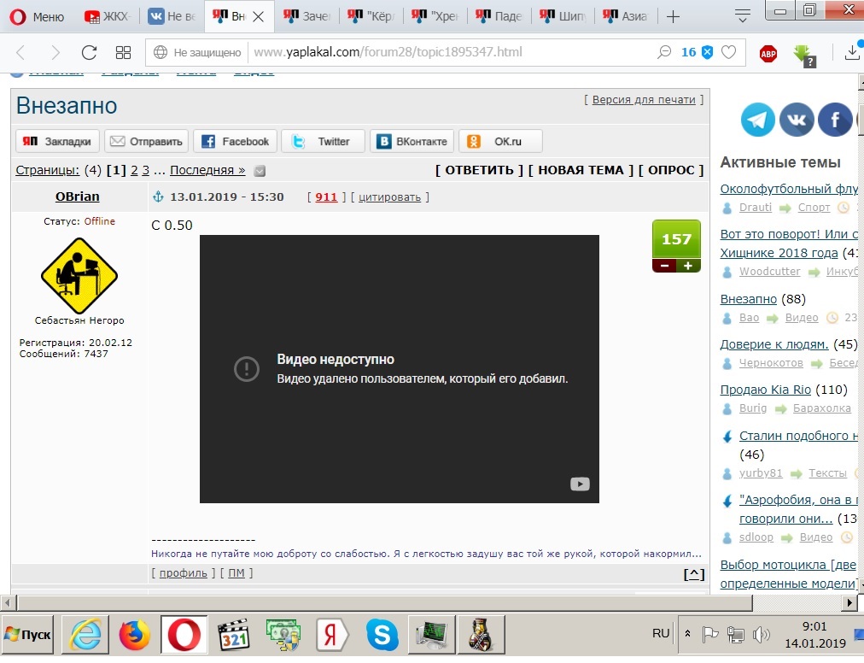This screenshot has width=864, height=663.
Task: Click the OBrian avatar image
Action: coord(79,275)
